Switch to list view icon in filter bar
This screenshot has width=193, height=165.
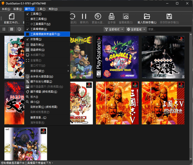tap(4, 29)
